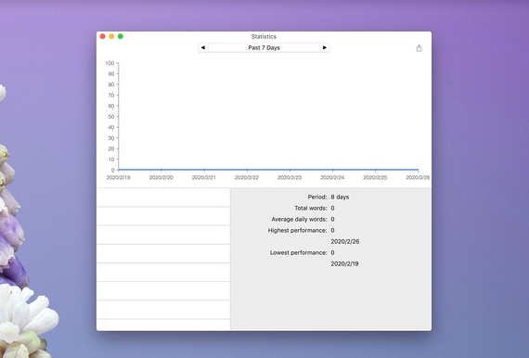
Task: Click the Lowest performance label
Action: point(298,252)
